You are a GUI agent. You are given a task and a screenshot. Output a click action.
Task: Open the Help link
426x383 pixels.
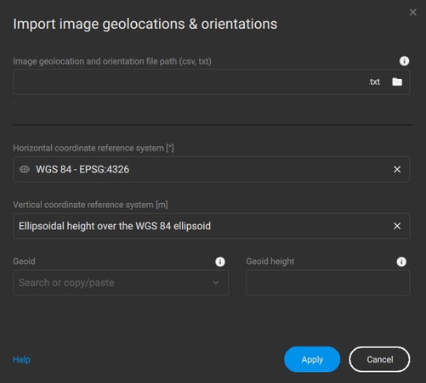coord(22,359)
